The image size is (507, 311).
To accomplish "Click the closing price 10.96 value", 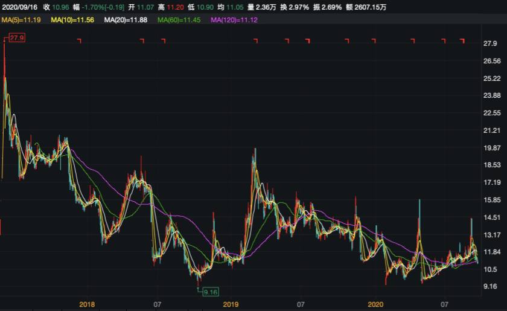I will [x=60, y=7].
